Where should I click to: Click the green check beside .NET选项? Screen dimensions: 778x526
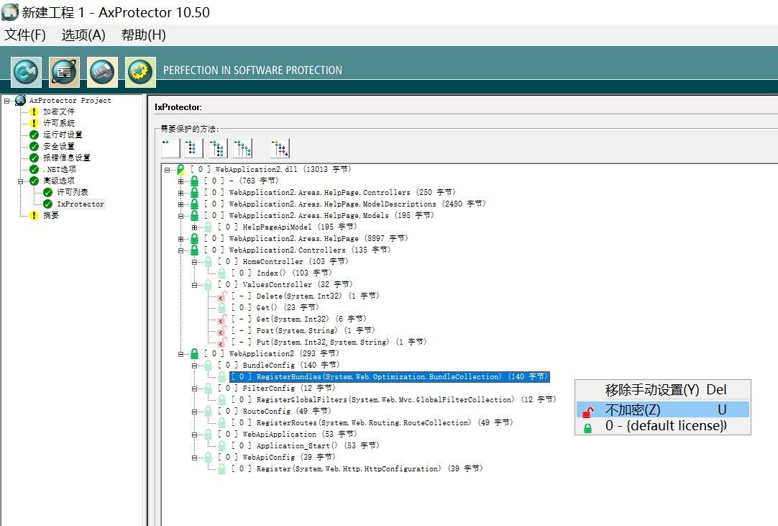(x=34, y=169)
